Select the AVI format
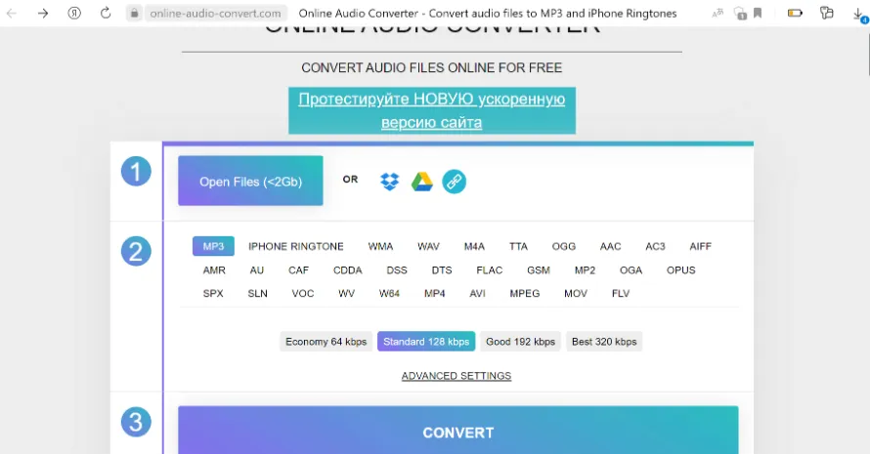 click(x=477, y=293)
